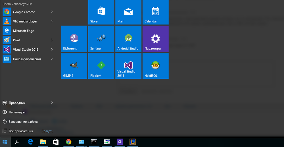Expand the Google Chrome jump list arrow
This screenshot has height=147, width=284.
point(52,12)
